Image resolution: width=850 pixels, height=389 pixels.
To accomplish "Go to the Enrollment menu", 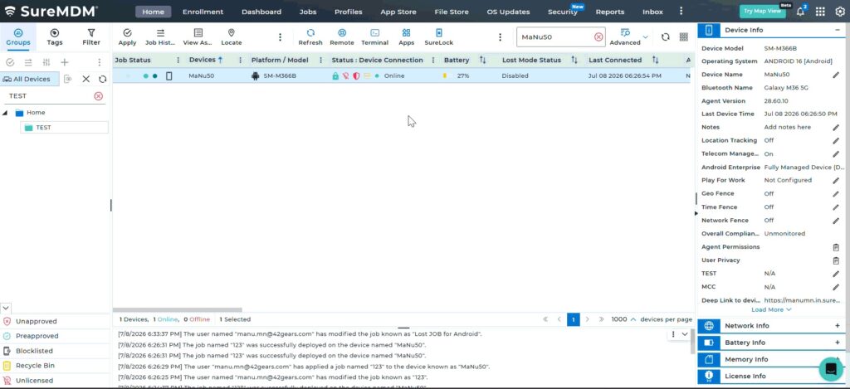I will coord(203,12).
